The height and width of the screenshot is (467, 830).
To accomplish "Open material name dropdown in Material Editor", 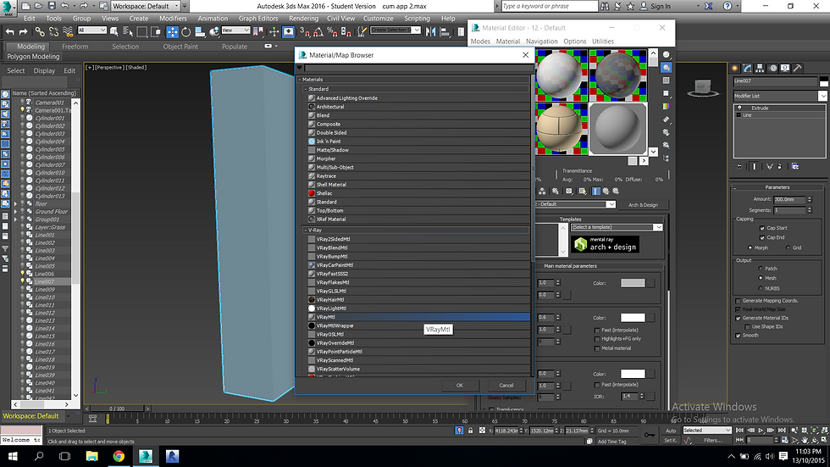I will click(611, 204).
